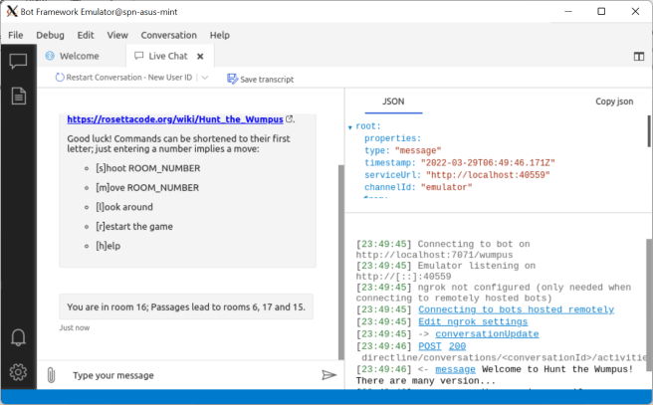The width and height of the screenshot is (653, 405).
Task: Click the 'ngrok not configured' log entry
Action: (x=493, y=293)
